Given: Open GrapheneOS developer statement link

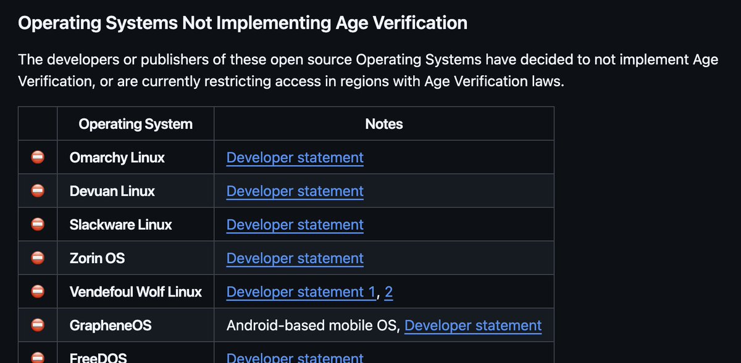Looking at the screenshot, I should click(x=473, y=325).
